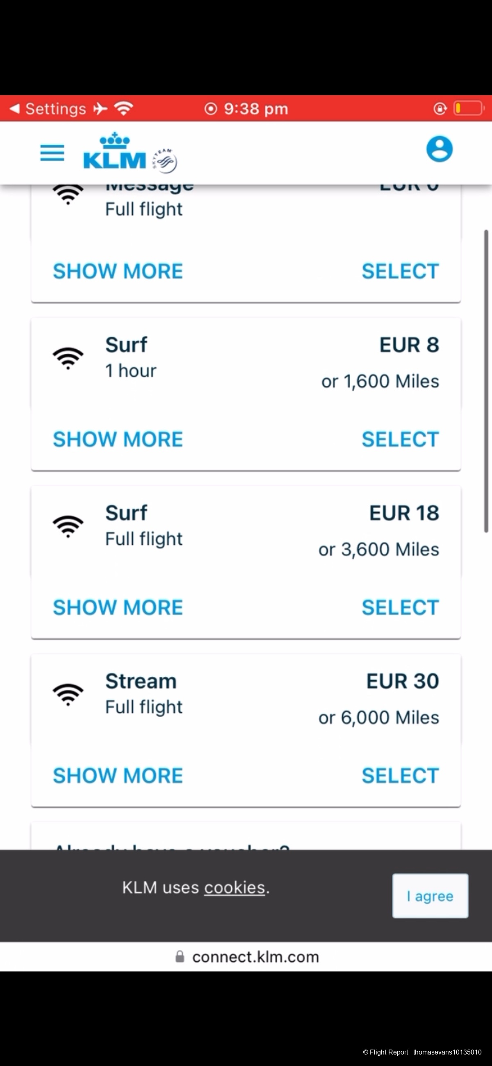Go back to Settings via status bar arrow
Image resolution: width=492 pixels, height=1066 pixels.
coord(15,108)
